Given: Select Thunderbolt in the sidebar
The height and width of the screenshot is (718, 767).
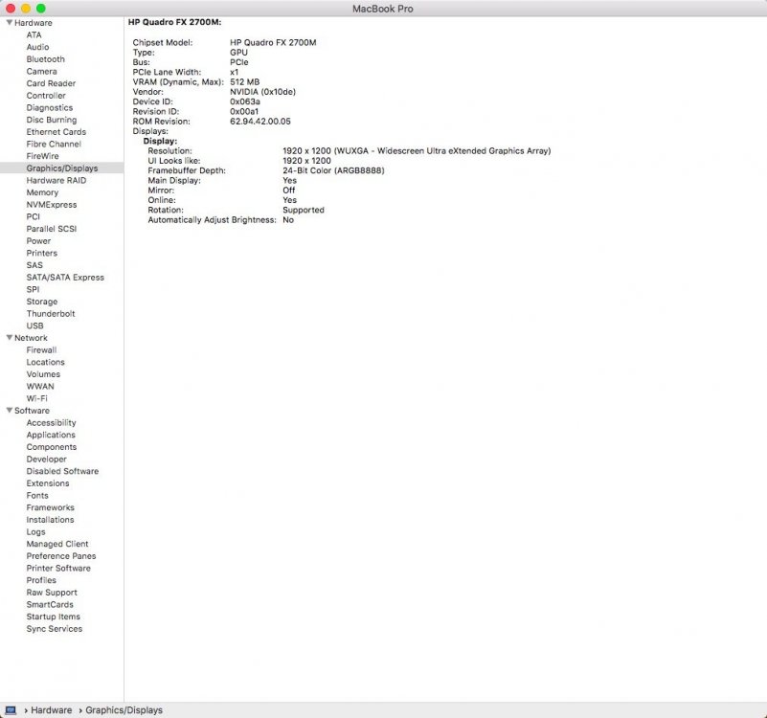Looking at the screenshot, I should (51, 313).
